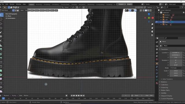Open the Face menu button in viewport header
Screen dimensions: 185x104
coord(52,10)
